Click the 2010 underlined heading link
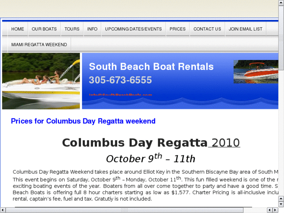This screenshot has height=213, width=284. 224,143
